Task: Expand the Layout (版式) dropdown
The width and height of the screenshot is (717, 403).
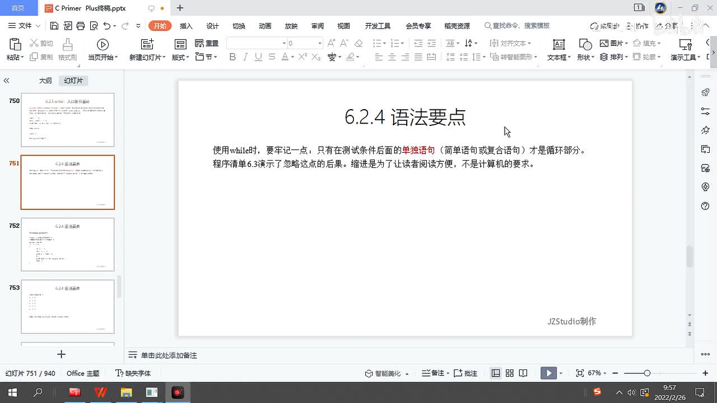Action: 180,57
